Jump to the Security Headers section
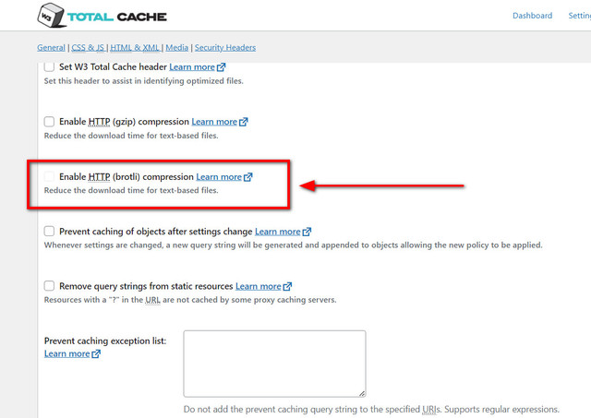 (225, 47)
